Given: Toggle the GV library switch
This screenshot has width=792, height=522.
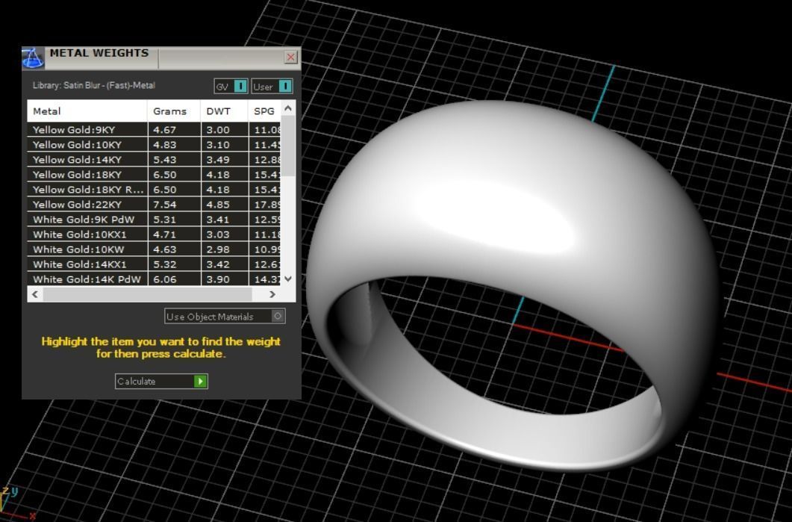Looking at the screenshot, I should click(231, 87).
